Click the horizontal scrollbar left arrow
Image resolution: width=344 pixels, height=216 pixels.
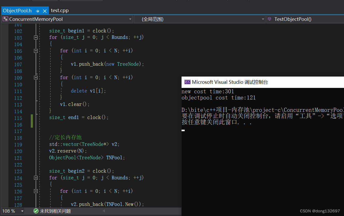pyautogui.click(x=104, y=211)
